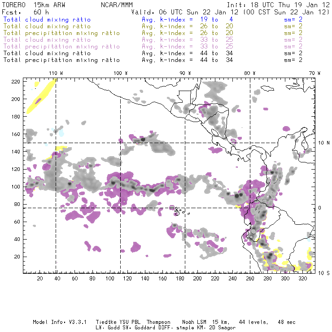
Task: Click the "90 W" longitude label
Action: point(185,73)
